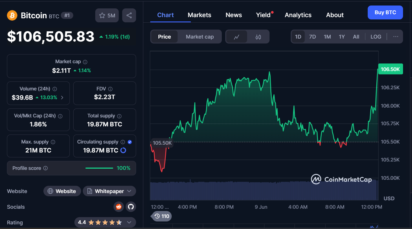This screenshot has width=412, height=229.
Task: Open the Chart tab
Action: [x=165, y=15]
